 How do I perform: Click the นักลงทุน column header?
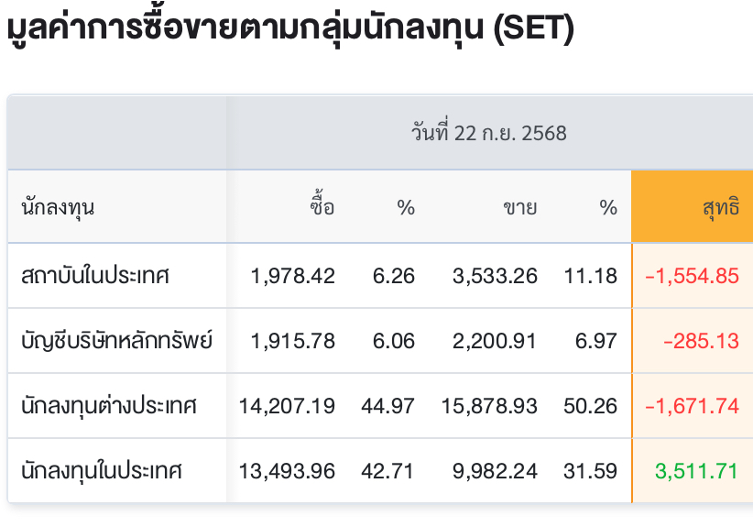click(x=58, y=208)
